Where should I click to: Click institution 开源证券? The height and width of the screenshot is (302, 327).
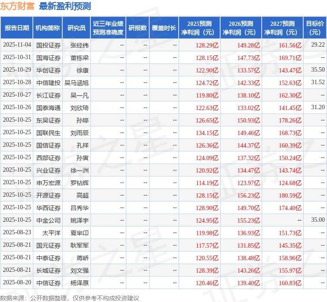[x=48, y=195]
